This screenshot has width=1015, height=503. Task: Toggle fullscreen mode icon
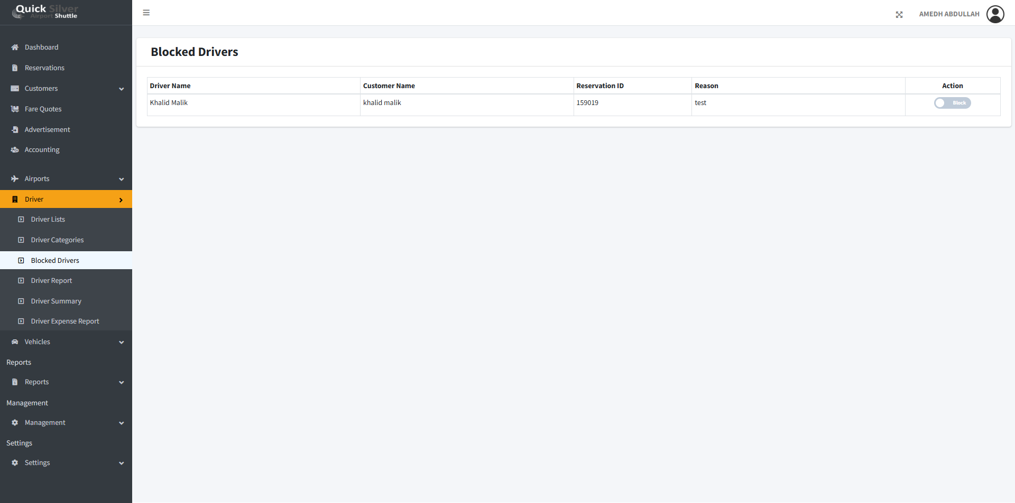coord(899,15)
